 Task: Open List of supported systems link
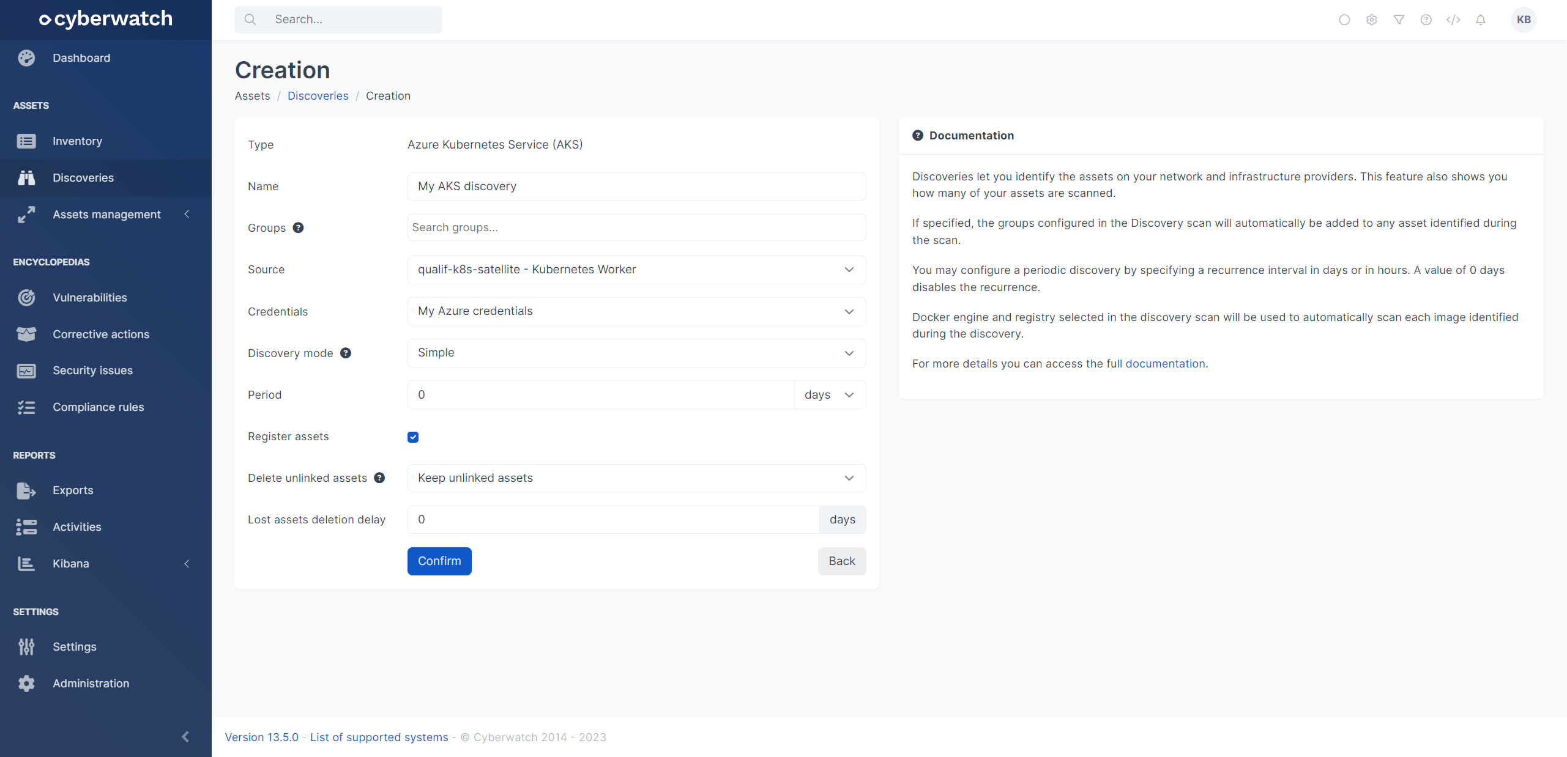379,737
